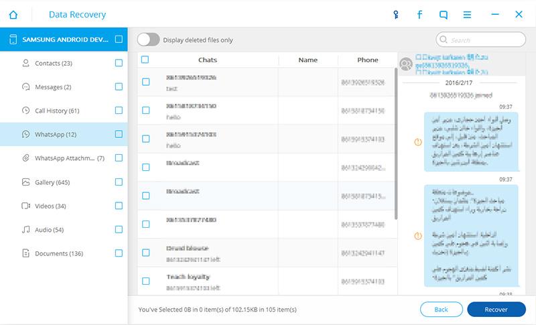The height and width of the screenshot is (325, 536).
Task: Select the Videos (34) category
Action: (50, 206)
